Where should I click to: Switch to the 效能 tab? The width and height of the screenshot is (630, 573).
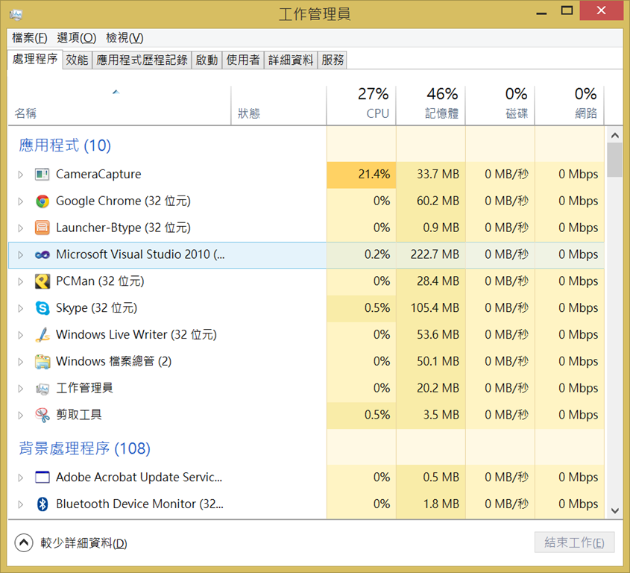pyautogui.click(x=77, y=60)
